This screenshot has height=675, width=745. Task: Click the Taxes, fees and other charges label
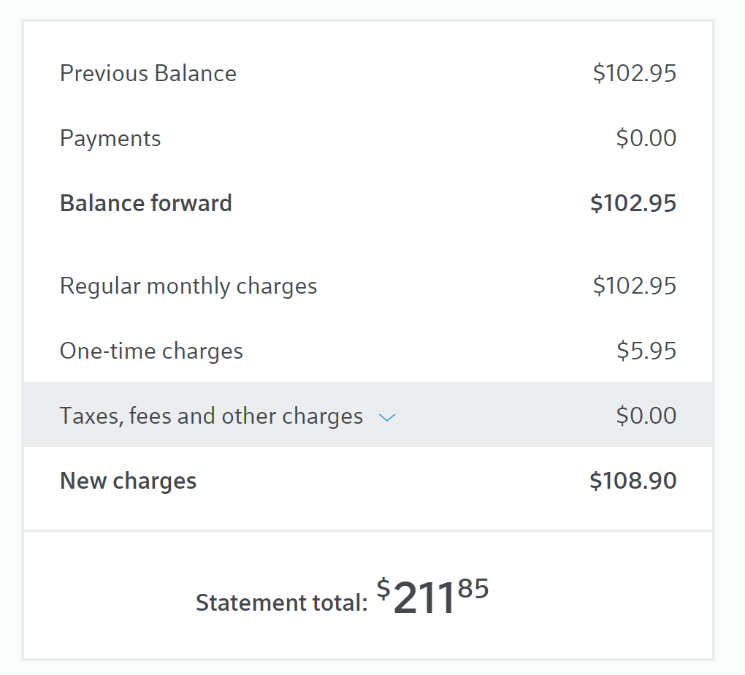point(211,416)
